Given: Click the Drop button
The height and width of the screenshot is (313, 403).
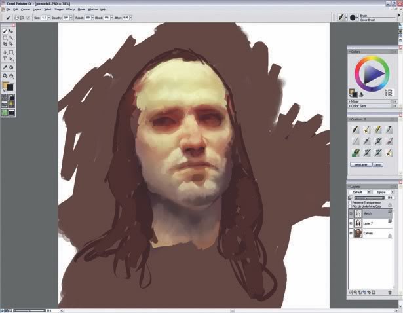Looking at the screenshot, I should pos(377,164).
